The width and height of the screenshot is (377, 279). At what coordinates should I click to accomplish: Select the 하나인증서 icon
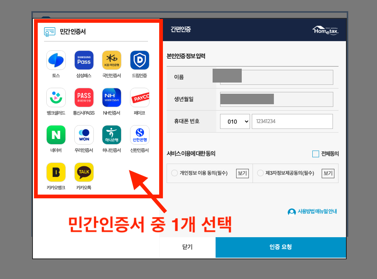111,135
